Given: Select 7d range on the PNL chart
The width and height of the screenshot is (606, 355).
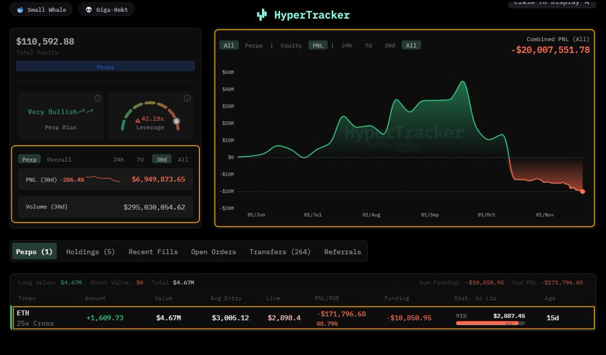Looking at the screenshot, I should coord(368,46).
